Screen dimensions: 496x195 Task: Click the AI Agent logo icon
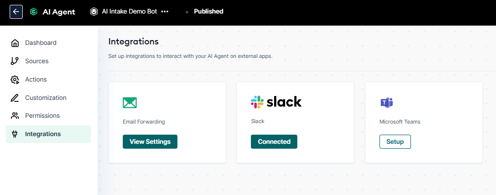point(34,12)
